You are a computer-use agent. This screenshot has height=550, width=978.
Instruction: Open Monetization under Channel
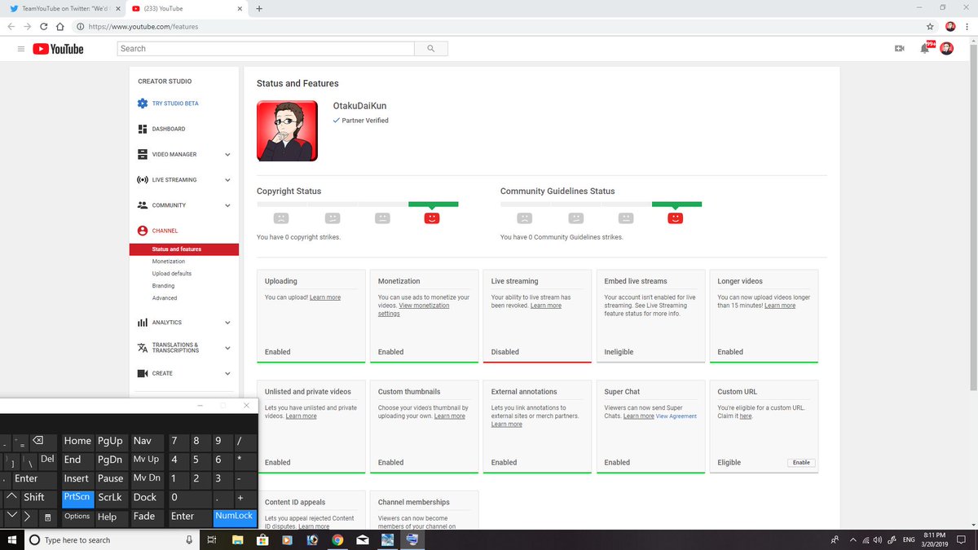[x=169, y=262]
